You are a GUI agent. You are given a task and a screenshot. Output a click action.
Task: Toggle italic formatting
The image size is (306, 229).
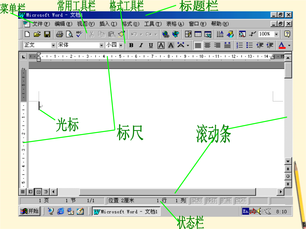(141, 45)
